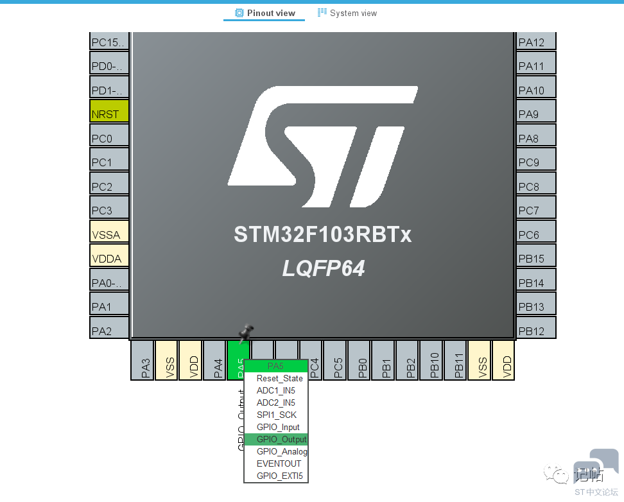The height and width of the screenshot is (502, 624).
Task: Click pin PC8
Action: 536,183
